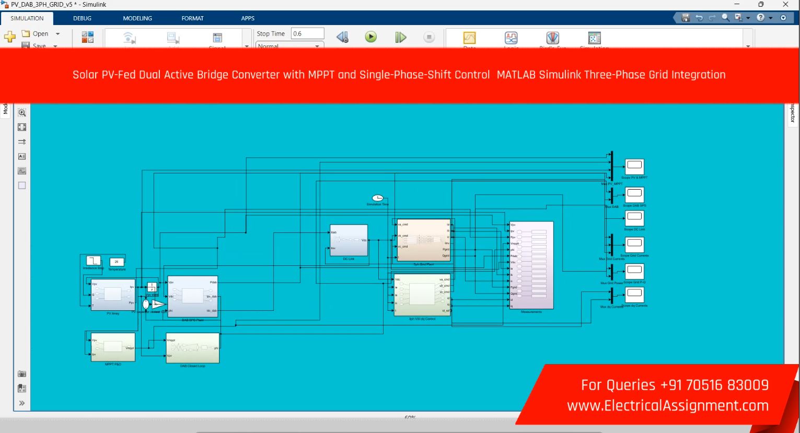Click the Add Viewer icon
Viewport: 800px width, 433px height.
coord(173,38)
